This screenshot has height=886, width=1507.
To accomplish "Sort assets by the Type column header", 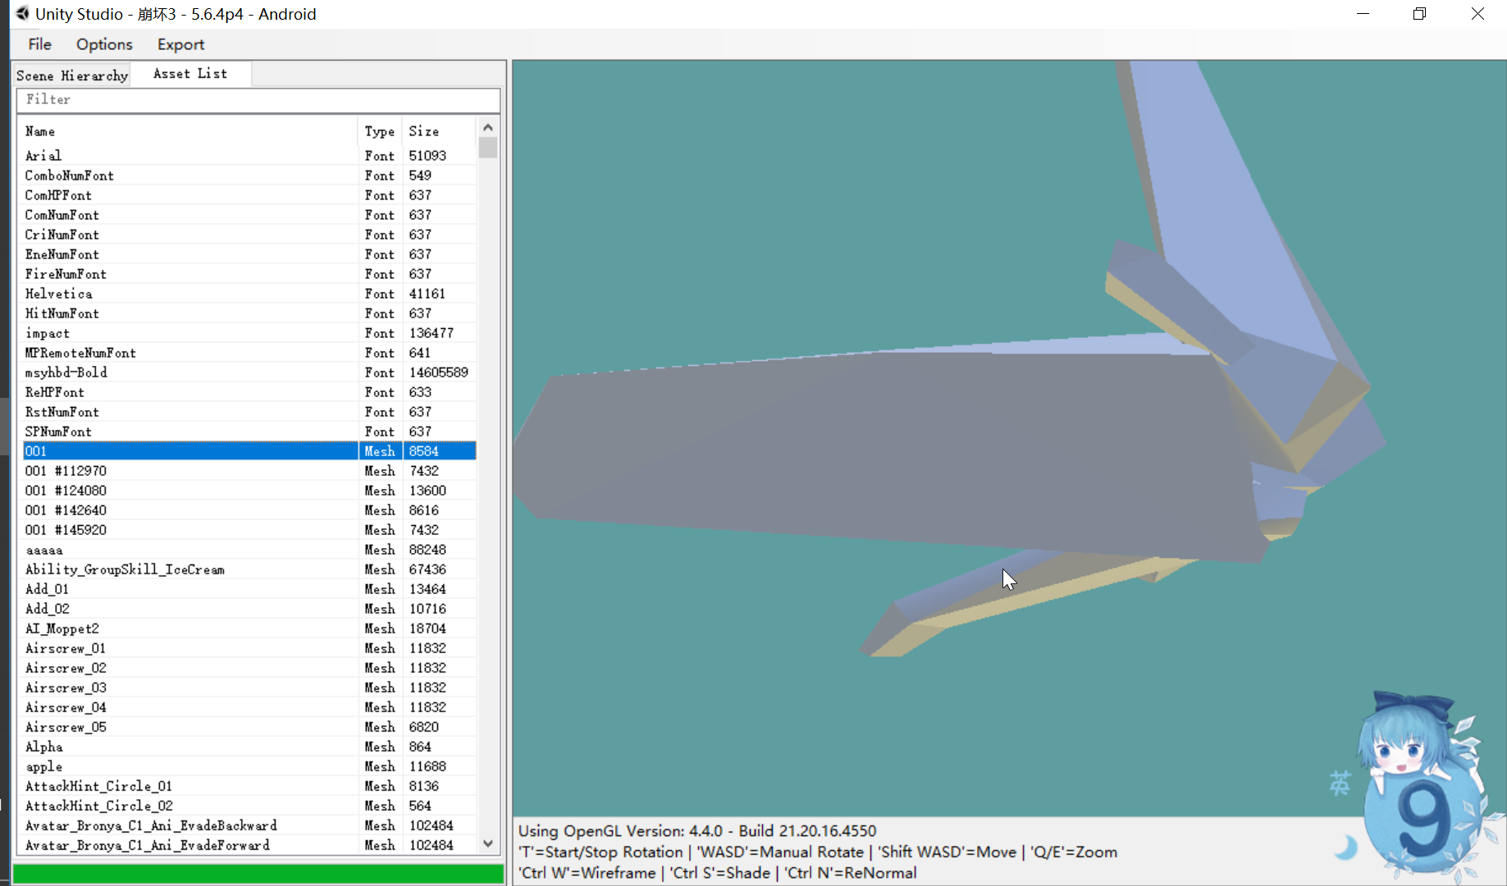I will click(379, 131).
